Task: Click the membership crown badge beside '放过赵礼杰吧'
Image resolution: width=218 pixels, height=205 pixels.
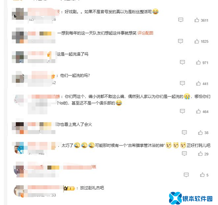Action: point(69,188)
